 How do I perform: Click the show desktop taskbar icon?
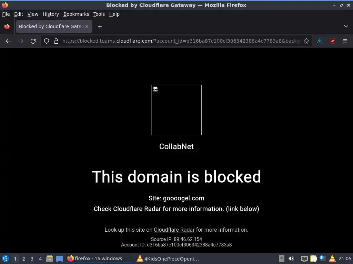pos(59,259)
